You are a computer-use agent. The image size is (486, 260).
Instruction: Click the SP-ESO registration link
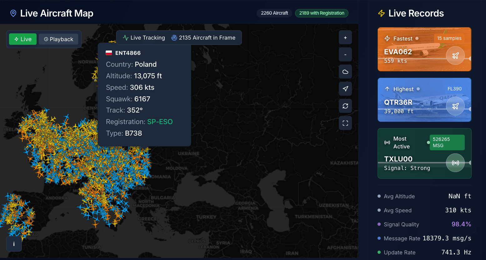click(x=160, y=122)
